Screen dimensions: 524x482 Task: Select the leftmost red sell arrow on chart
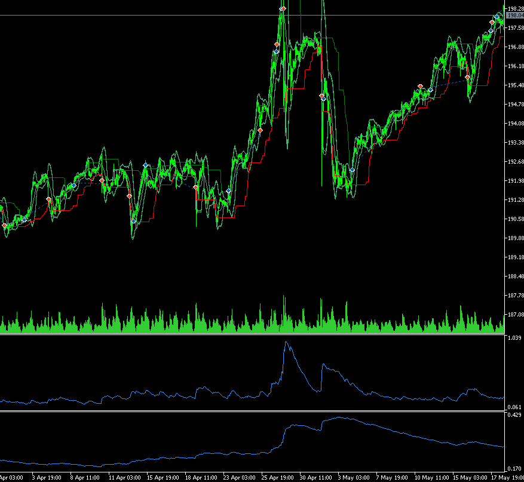(x=5, y=225)
